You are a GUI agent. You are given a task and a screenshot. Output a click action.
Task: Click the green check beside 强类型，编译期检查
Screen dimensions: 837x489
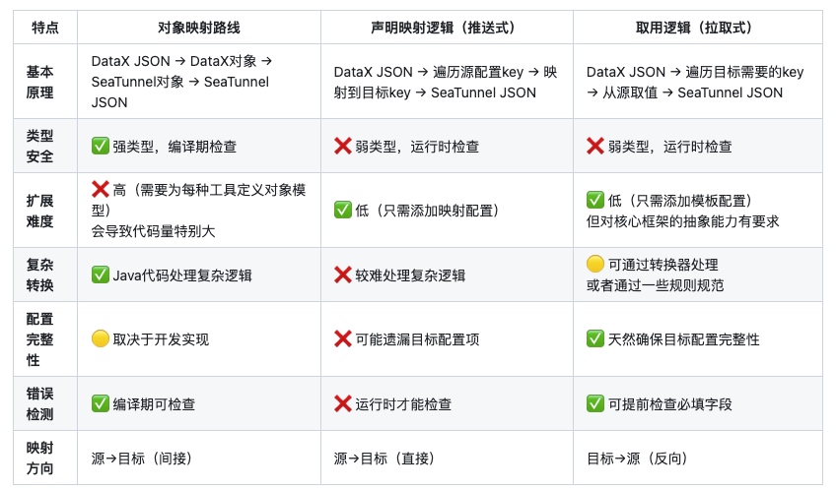100,147
